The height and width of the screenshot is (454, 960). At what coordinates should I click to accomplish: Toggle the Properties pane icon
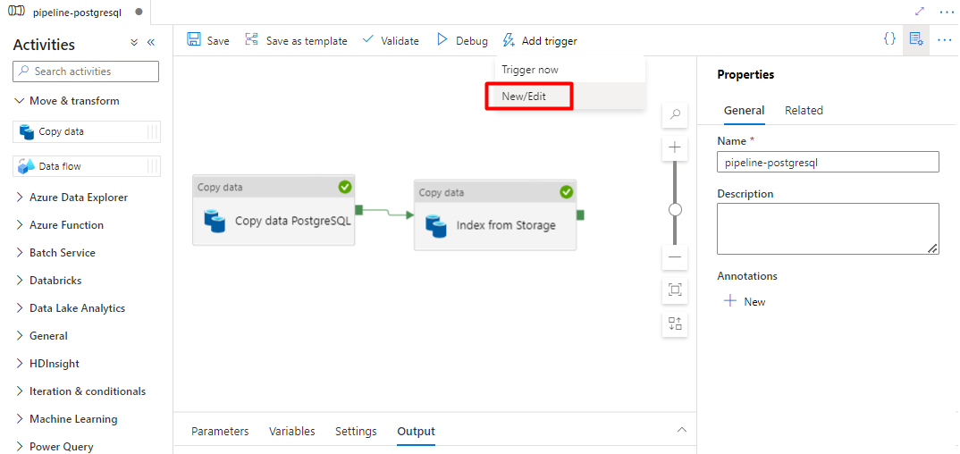(x=916, y=39)
